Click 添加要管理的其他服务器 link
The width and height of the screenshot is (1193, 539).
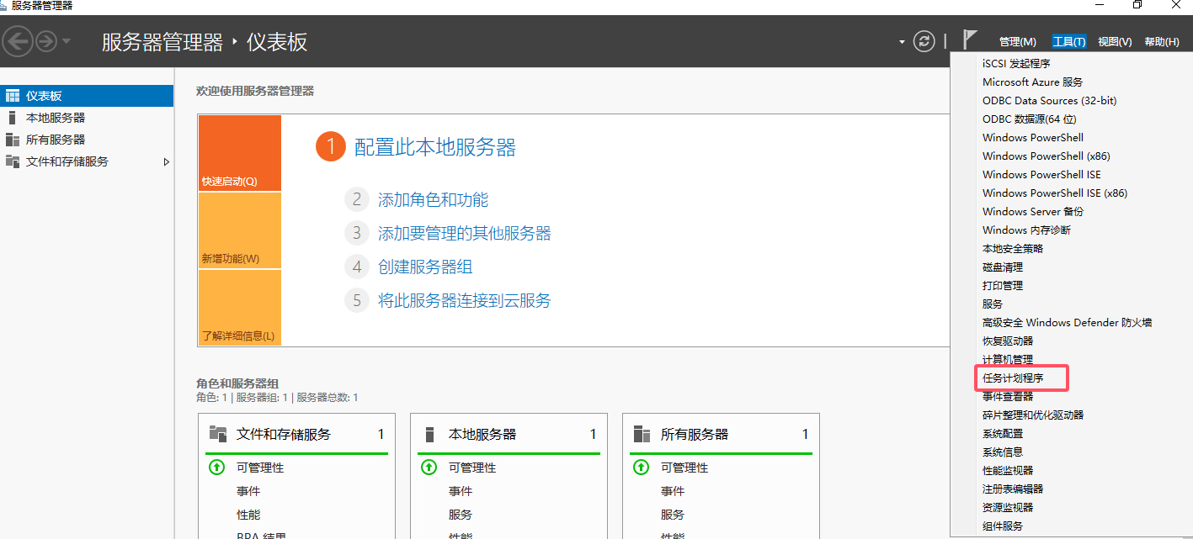tap(465, 233)
